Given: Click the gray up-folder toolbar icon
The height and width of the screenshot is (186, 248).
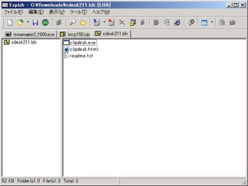Looking at the screenshot, I should pyautogui.click(x=59, y=23).
